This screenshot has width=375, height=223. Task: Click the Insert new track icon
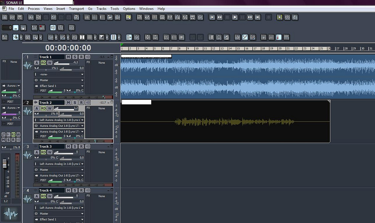tap(5, 37)
